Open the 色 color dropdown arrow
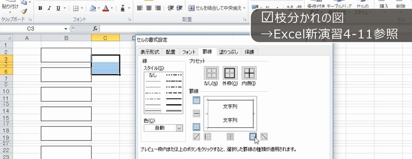 coord(179,128)
